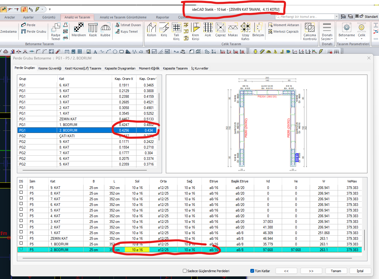Click the XY view icon

223,52
